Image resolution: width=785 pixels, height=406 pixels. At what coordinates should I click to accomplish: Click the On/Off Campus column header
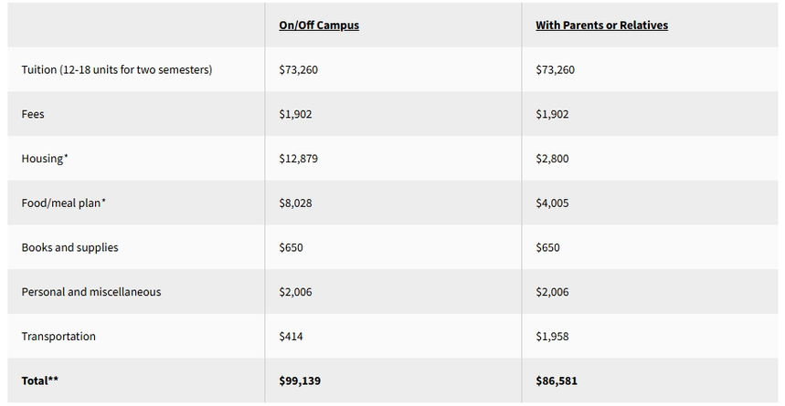coord(319,26)
